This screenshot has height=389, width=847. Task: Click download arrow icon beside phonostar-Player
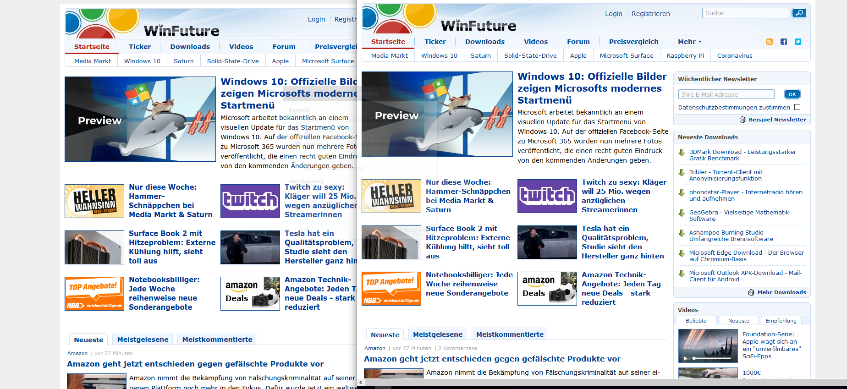tap(682, 193)
